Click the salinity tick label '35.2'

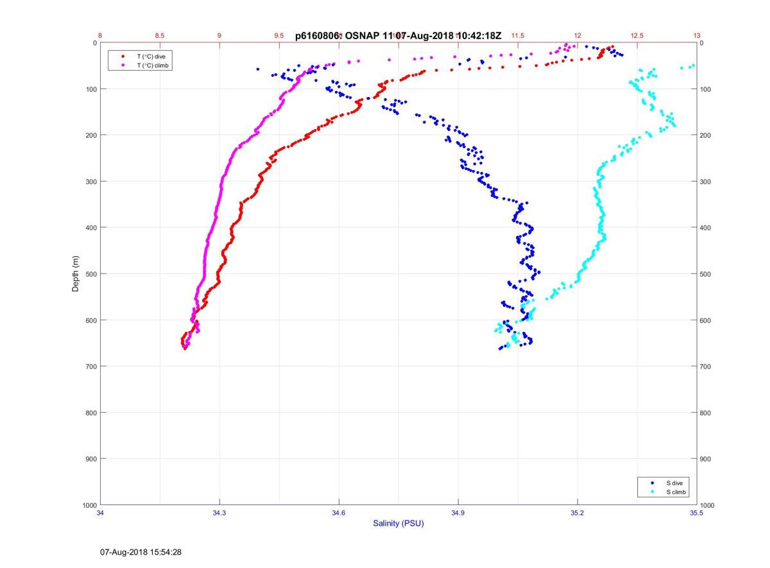(x=577, y=513)
